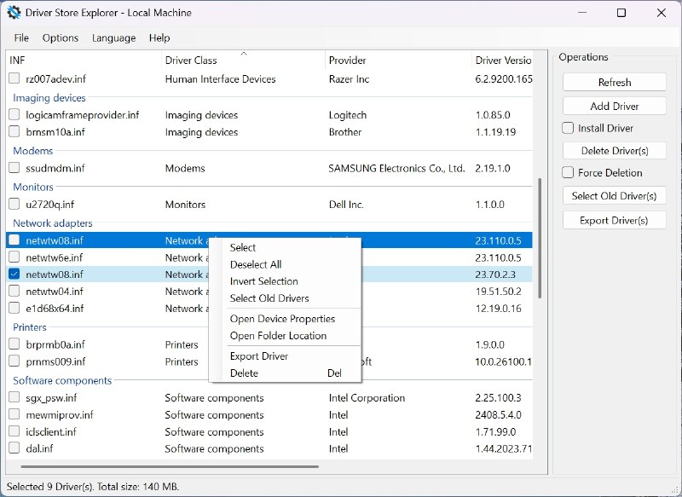Open the Language menu
The width and height of the screenshot is (682, 497).
(x=114, y=38)
